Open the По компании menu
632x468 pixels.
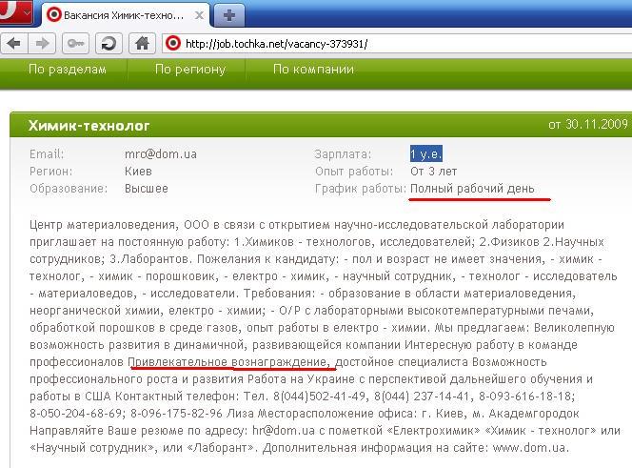point(313,70)
